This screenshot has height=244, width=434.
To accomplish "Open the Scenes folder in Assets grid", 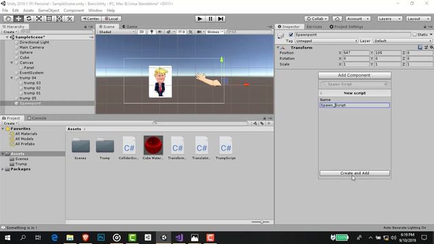I will coord(81,148).
